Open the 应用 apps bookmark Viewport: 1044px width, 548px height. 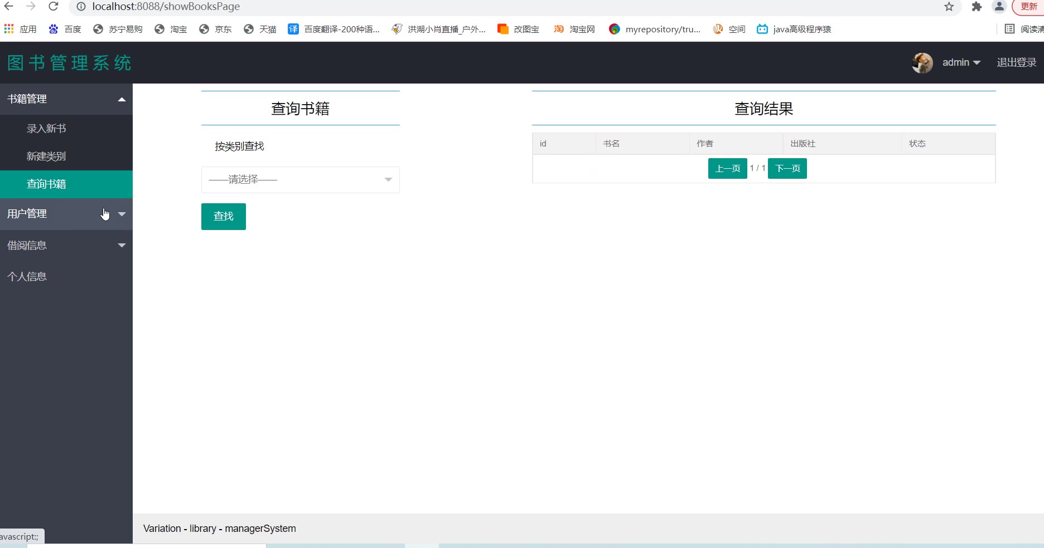(x=20, y=29)
